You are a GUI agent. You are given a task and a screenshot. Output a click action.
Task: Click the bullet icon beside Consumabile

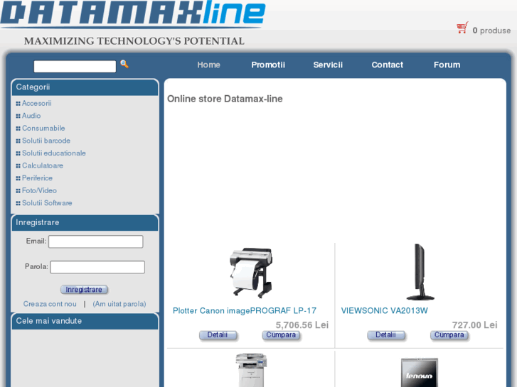(x=18, y=129)
